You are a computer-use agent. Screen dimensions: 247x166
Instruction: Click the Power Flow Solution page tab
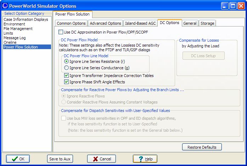pyautogui.click(x=72, y=14)
